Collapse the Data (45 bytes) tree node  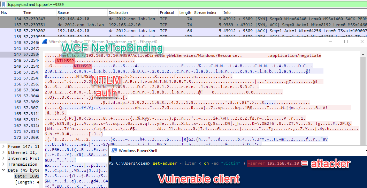(x=3, y=170)
